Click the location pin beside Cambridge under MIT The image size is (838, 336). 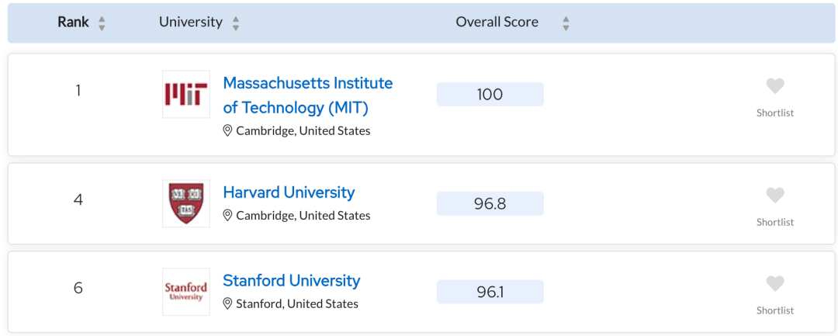[227, 131]
